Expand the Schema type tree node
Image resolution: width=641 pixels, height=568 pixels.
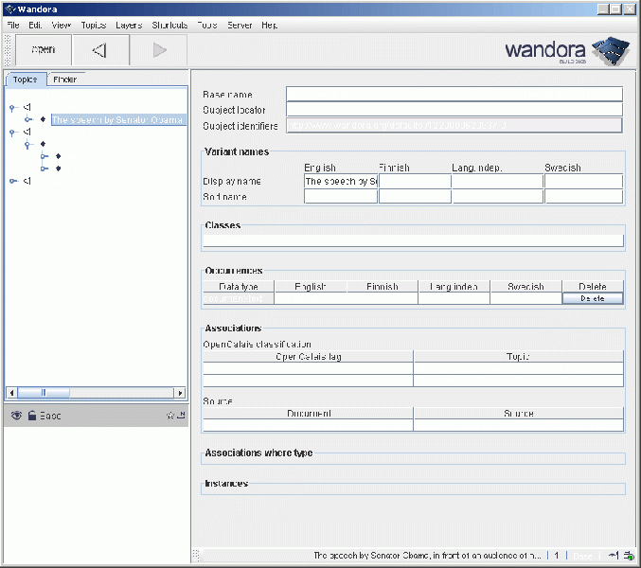click(x=12, y=181)
